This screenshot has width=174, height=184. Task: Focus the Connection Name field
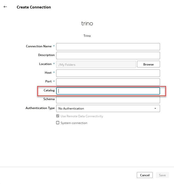108,47
